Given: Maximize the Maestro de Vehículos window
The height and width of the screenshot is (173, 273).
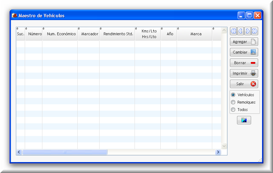Looking at the screenshot, I should pyautogui.click(x=249, y=16).
